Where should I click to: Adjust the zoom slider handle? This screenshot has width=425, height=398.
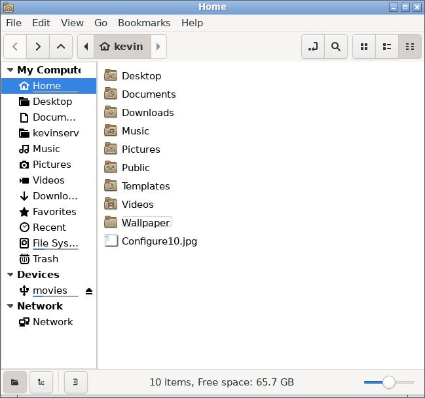click(x=389, y=382)
